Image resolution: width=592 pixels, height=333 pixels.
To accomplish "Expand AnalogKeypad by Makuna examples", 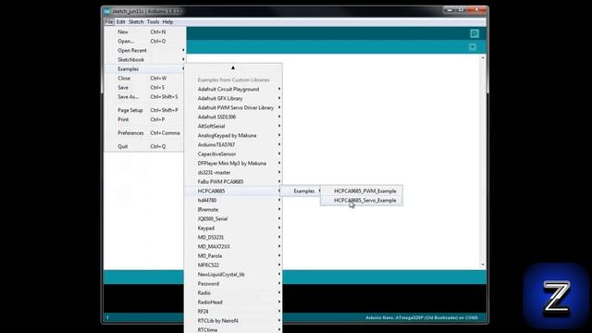I will [x=233, y=136].
